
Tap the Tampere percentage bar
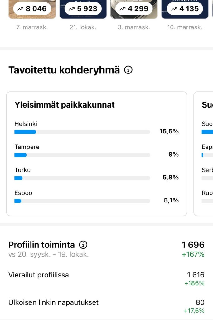[x=82, y=155]
